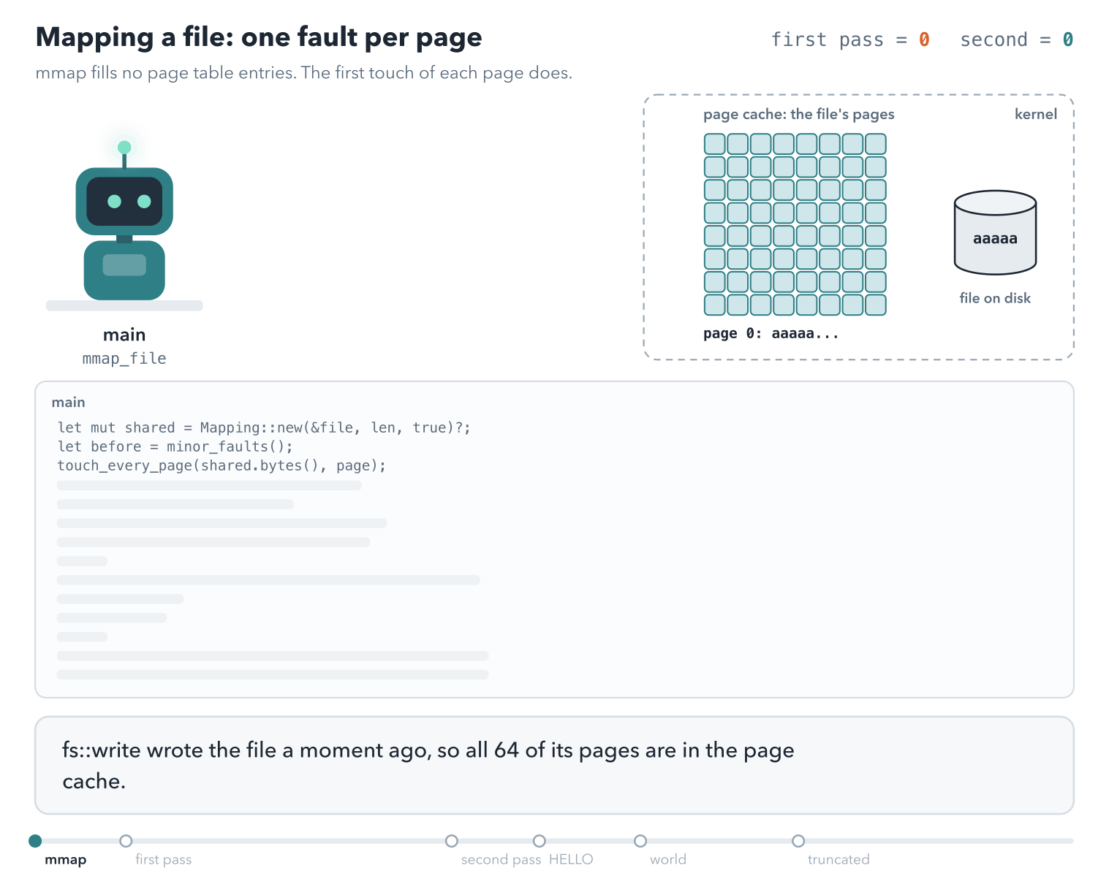Click the 'page cache: the file's pages' heading
This screenshot has height=887, width=1109.
coord(799,114)
